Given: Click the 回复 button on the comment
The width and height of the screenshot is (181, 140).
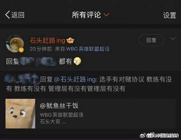Looking at the screenshot, I should 151,40.
